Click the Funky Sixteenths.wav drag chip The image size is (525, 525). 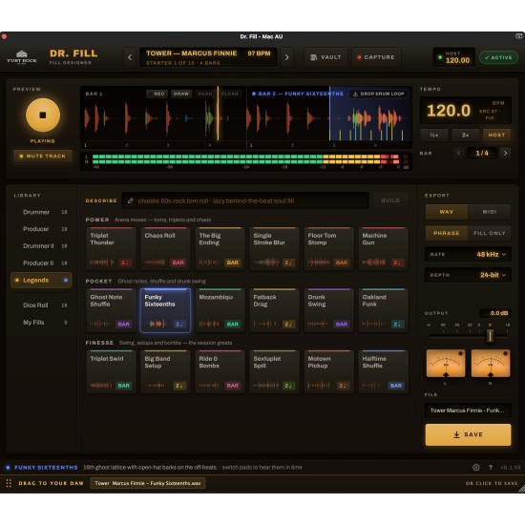click(x=148, y=483)
